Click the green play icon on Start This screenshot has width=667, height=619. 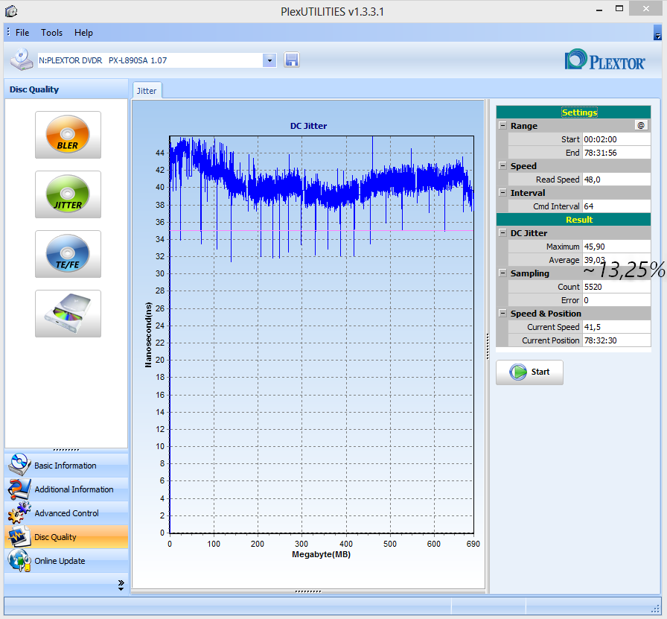pos(518,372)
